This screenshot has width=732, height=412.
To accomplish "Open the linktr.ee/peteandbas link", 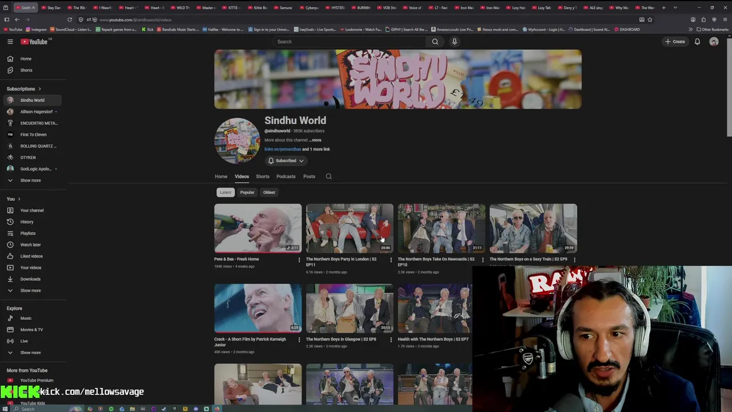I will (x=283, y=149).
